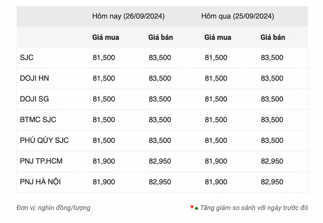This screenshot has height=223, width=323.
Task: Click PNJ HÀ NỘI yesterday's buy price
Action: point(216,182)
